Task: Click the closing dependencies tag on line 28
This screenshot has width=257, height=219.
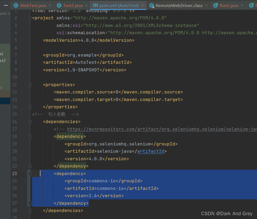Action: pos(63,210)
